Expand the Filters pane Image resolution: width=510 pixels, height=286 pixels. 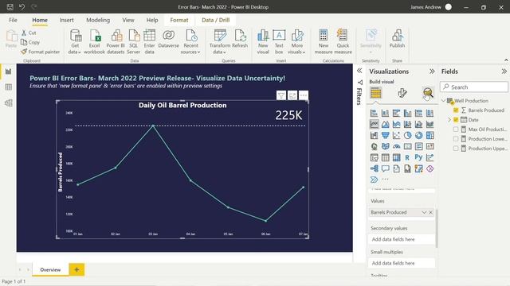coord(359,71)
